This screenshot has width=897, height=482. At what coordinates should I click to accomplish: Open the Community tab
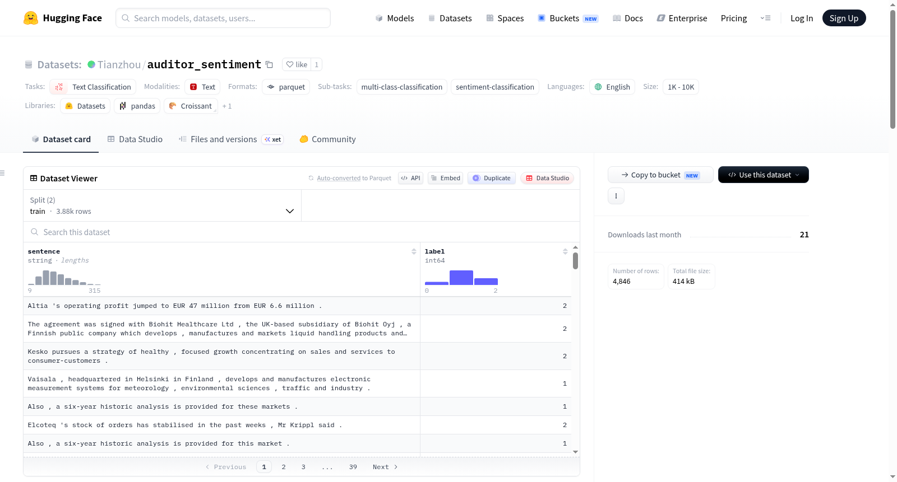click(327, 139)
